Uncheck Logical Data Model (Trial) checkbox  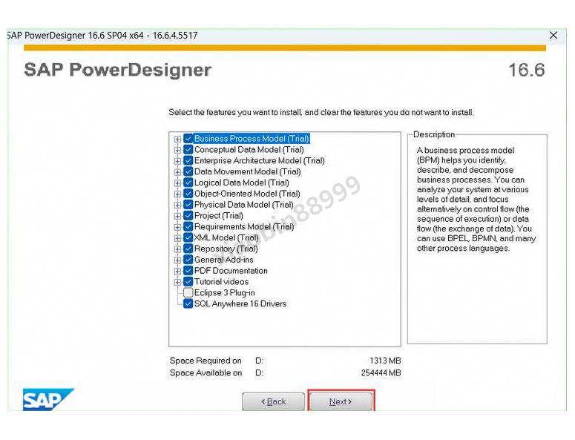(188, 183)
